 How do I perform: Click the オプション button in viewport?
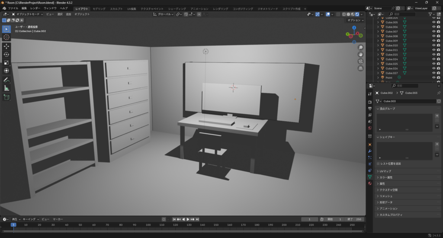click(x=355, y=20)
